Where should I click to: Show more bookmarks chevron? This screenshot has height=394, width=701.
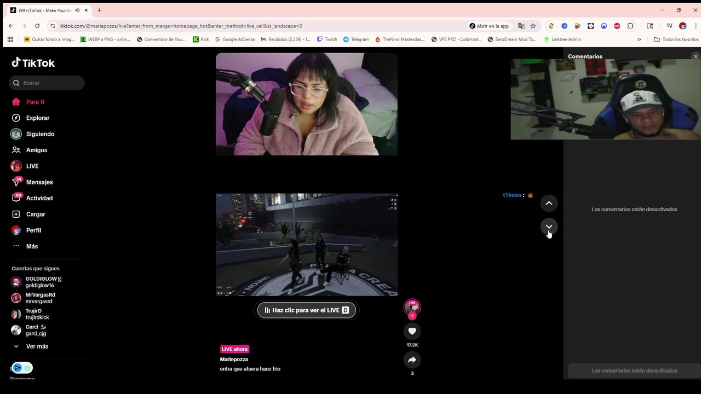click(639, 39)
